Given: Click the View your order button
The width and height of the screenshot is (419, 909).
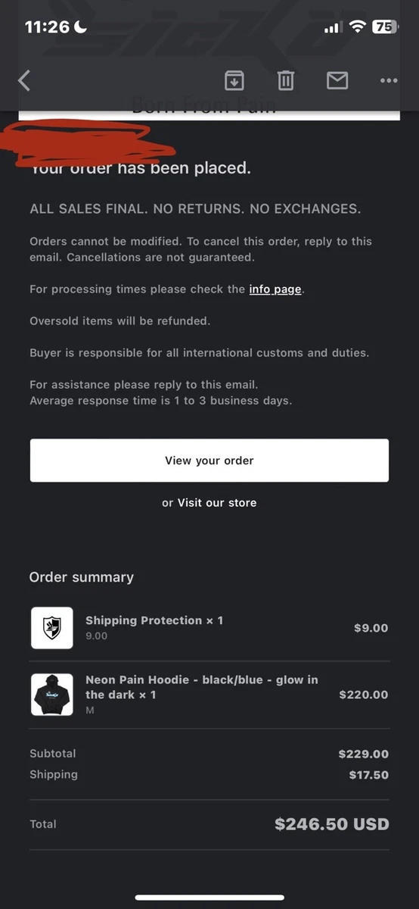Looking at the screenshot, I should (x=209, y=461).
